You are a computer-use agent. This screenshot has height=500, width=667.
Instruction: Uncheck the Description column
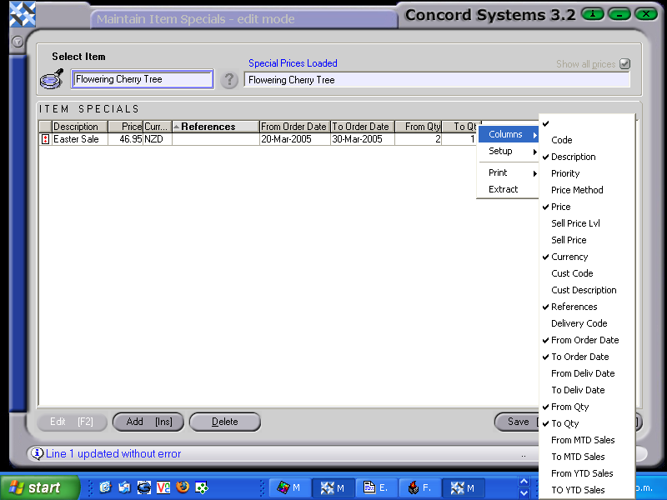pos(574,157)
